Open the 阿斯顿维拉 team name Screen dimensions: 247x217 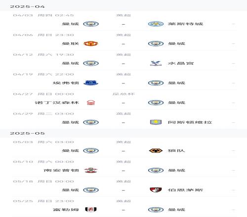pyautogui.click(x=190, y=122)
